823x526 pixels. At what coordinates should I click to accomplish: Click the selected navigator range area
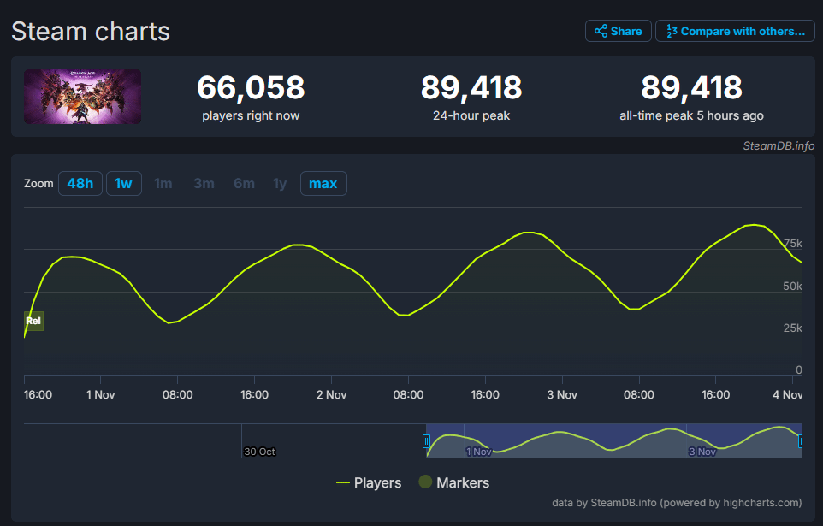click(x=614, y=440)
